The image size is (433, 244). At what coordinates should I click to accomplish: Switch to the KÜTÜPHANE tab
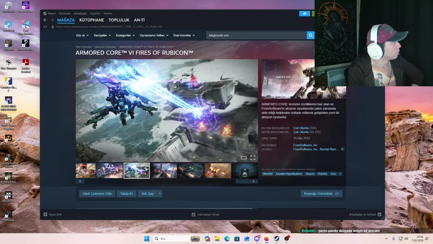92,20
